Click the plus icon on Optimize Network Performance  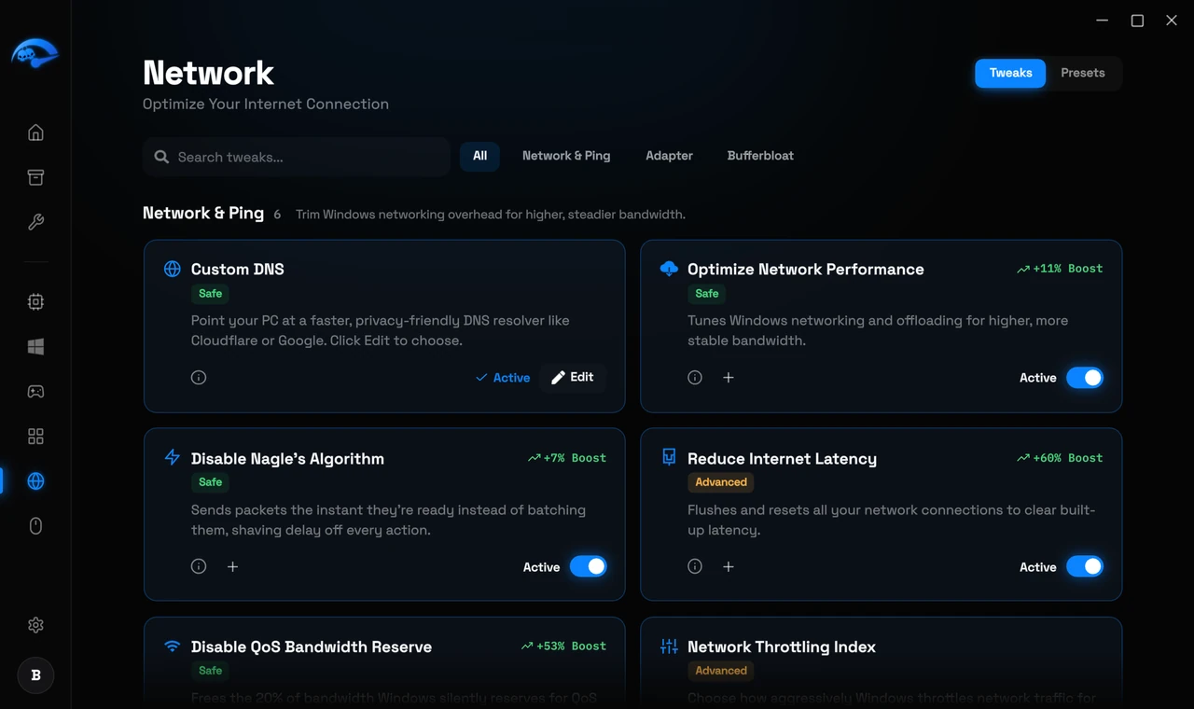(729, 378)
